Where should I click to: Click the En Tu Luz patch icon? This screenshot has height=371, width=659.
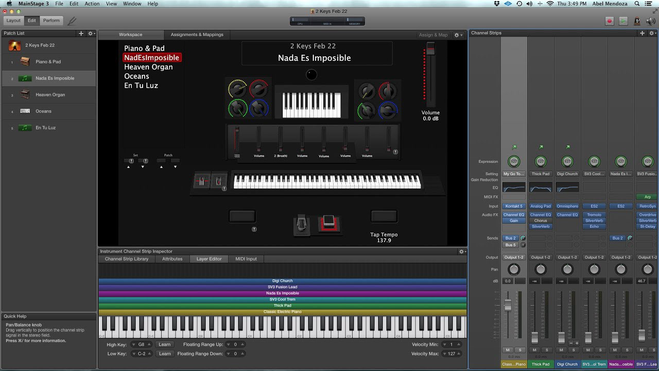25,127
